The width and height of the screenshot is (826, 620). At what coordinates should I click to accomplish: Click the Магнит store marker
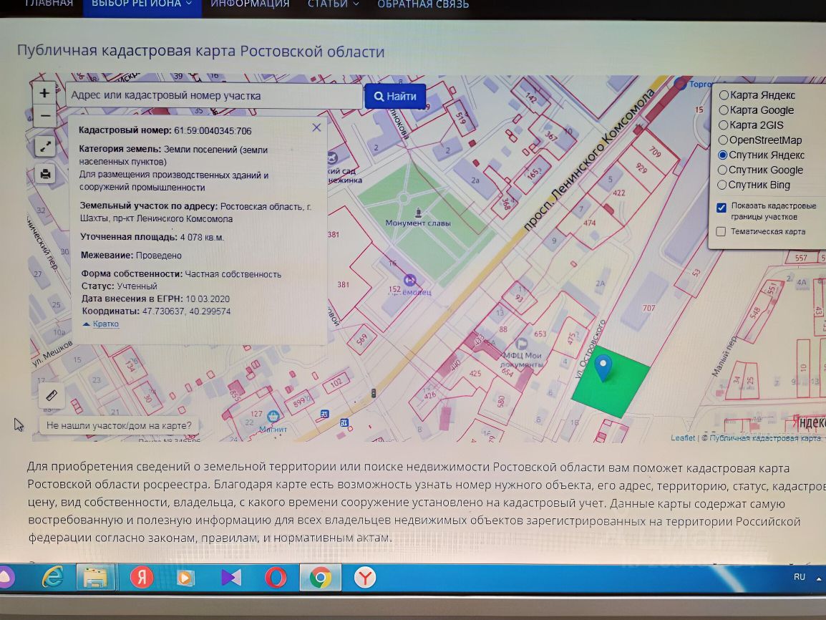(273, 417)
